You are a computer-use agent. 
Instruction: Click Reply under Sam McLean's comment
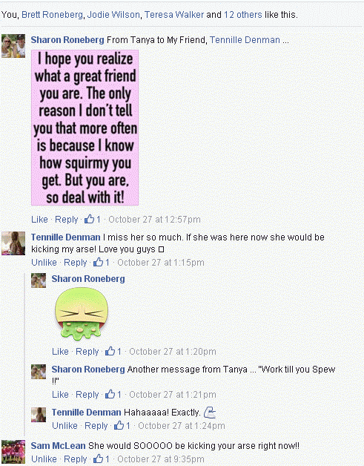[76, 459]
